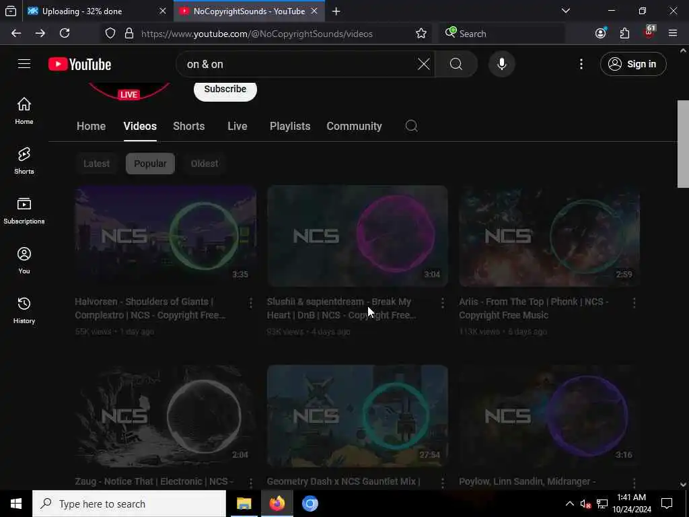The image size is (689, 517).
Task: Open options for Halvorsen Shoulders of Giants video
Action: [x=250, y=302]
